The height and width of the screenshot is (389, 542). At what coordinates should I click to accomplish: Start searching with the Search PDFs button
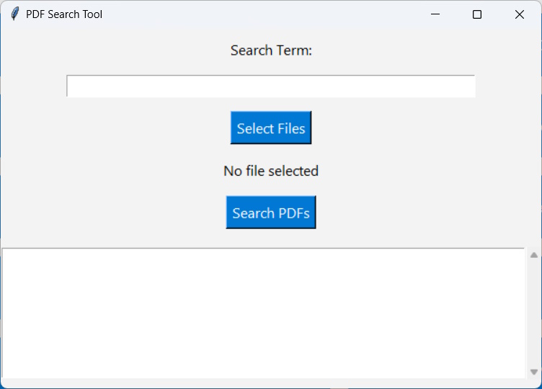271,212
